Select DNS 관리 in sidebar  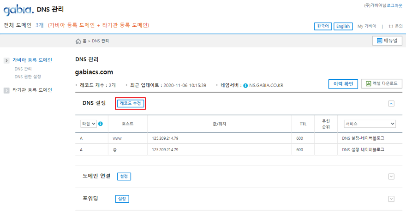(x=23, y=69)
